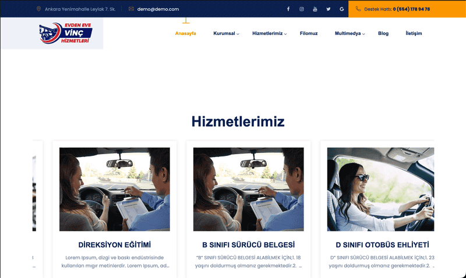466x278 pixels.
Task: Go to the Anasayfa menu item
Action: point(185,33)
